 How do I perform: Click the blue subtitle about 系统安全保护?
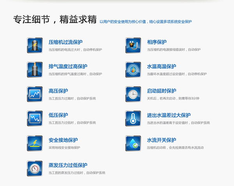(145, 21)
